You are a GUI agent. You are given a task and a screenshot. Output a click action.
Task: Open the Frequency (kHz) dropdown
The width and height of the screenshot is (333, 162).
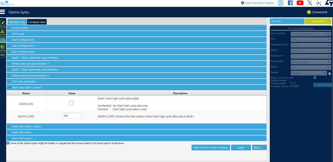tap(311, 45)
